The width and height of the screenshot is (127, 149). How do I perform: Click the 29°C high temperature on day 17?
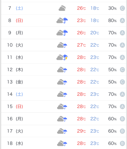(x=81, y=131)
